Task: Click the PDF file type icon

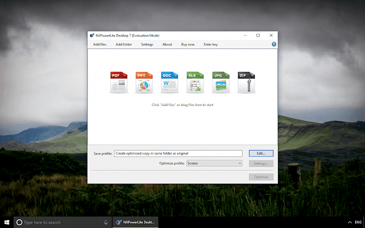Action: (x=118, y=82)
